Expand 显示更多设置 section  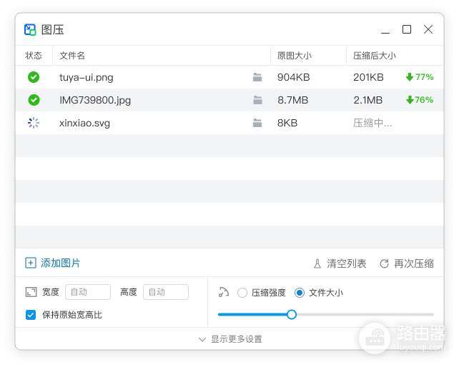(230, 339)
